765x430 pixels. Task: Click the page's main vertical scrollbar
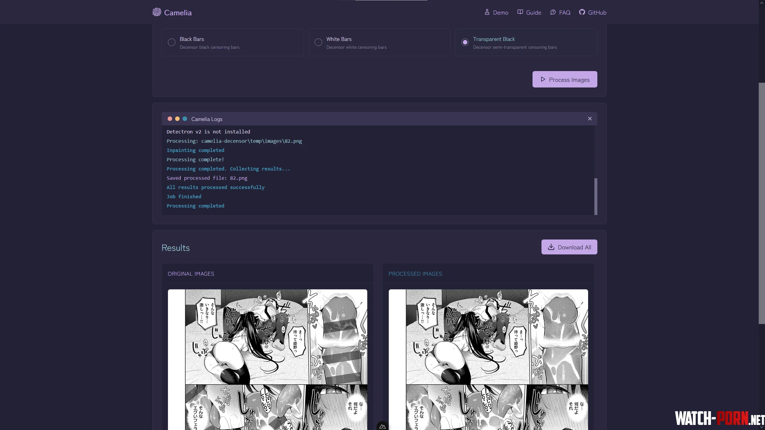coord(762,203)
